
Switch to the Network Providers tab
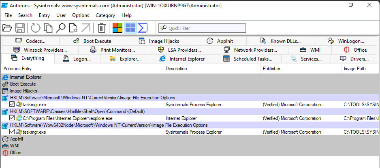(x=250, y=50)
